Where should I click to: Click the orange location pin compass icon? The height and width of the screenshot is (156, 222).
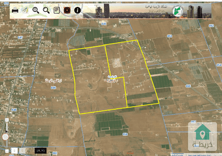(x=67, y=10)
